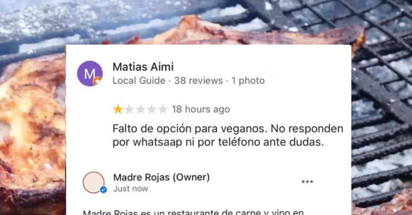This screenshot has height=215, width=412.
Task: Click the owner's reply text starting Madre Rojas es
Action: [x=193, y=212]
